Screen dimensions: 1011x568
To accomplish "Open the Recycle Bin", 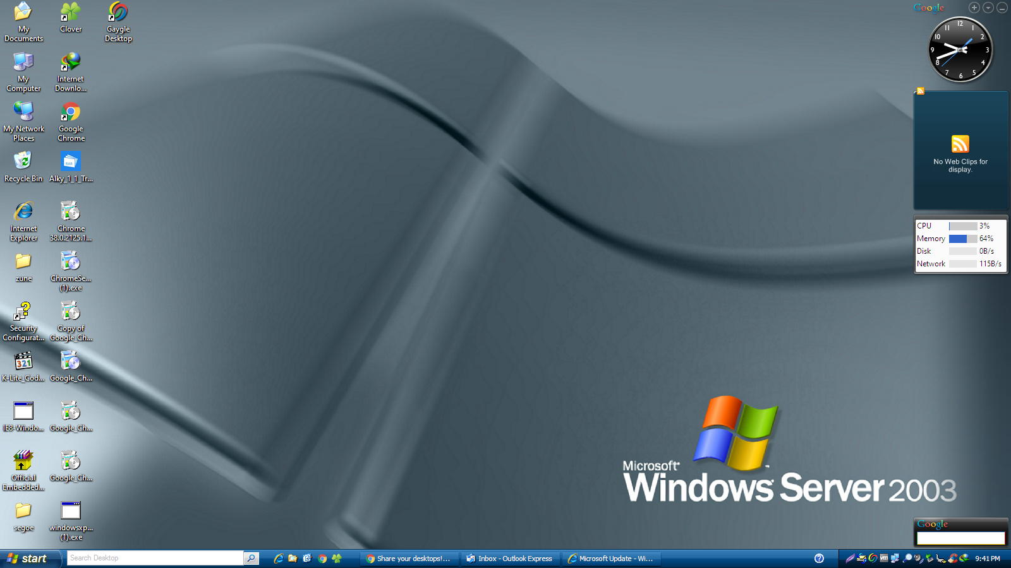I will pyautogui.click(x=23, y=167).
